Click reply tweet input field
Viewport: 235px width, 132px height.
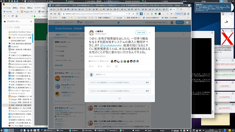click(x=122, y=74)
